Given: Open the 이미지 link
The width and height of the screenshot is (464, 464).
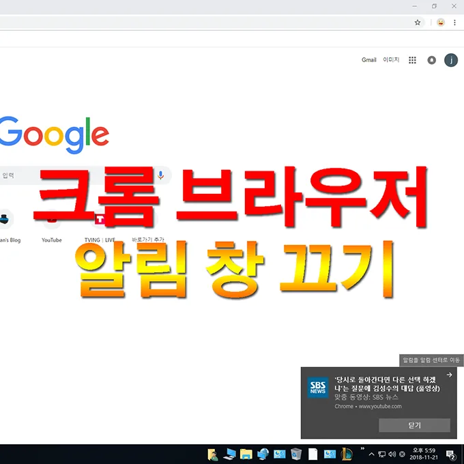Looking at the screenshot, I should click(x=391, y=60).
